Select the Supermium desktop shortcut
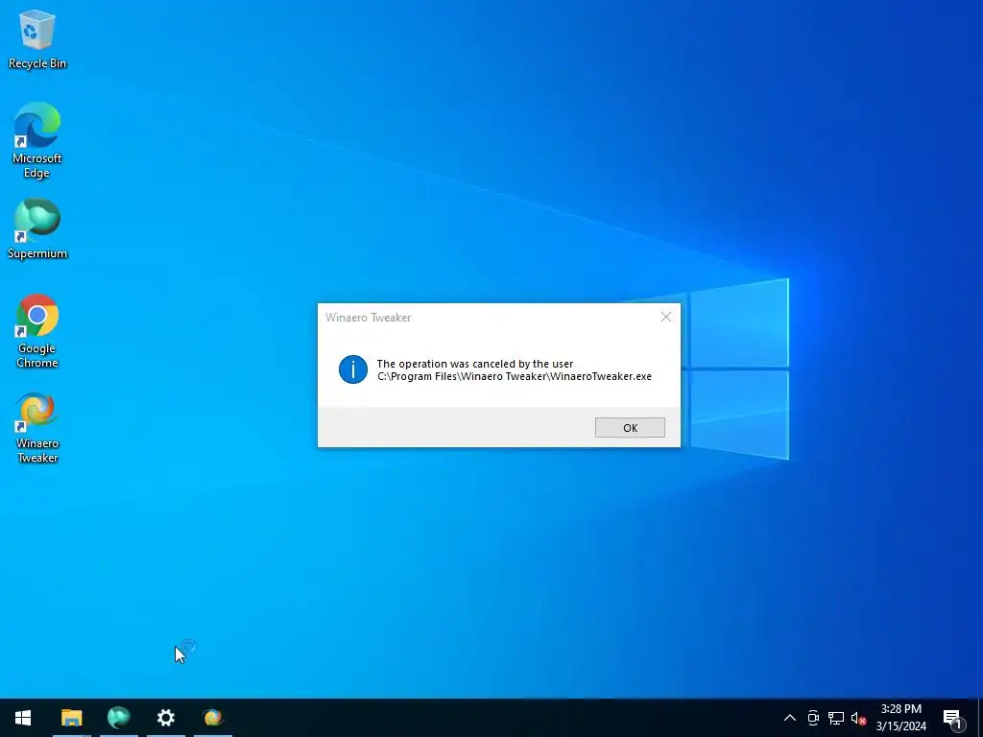The image size is (983, 737). click(x=37, y=228)
